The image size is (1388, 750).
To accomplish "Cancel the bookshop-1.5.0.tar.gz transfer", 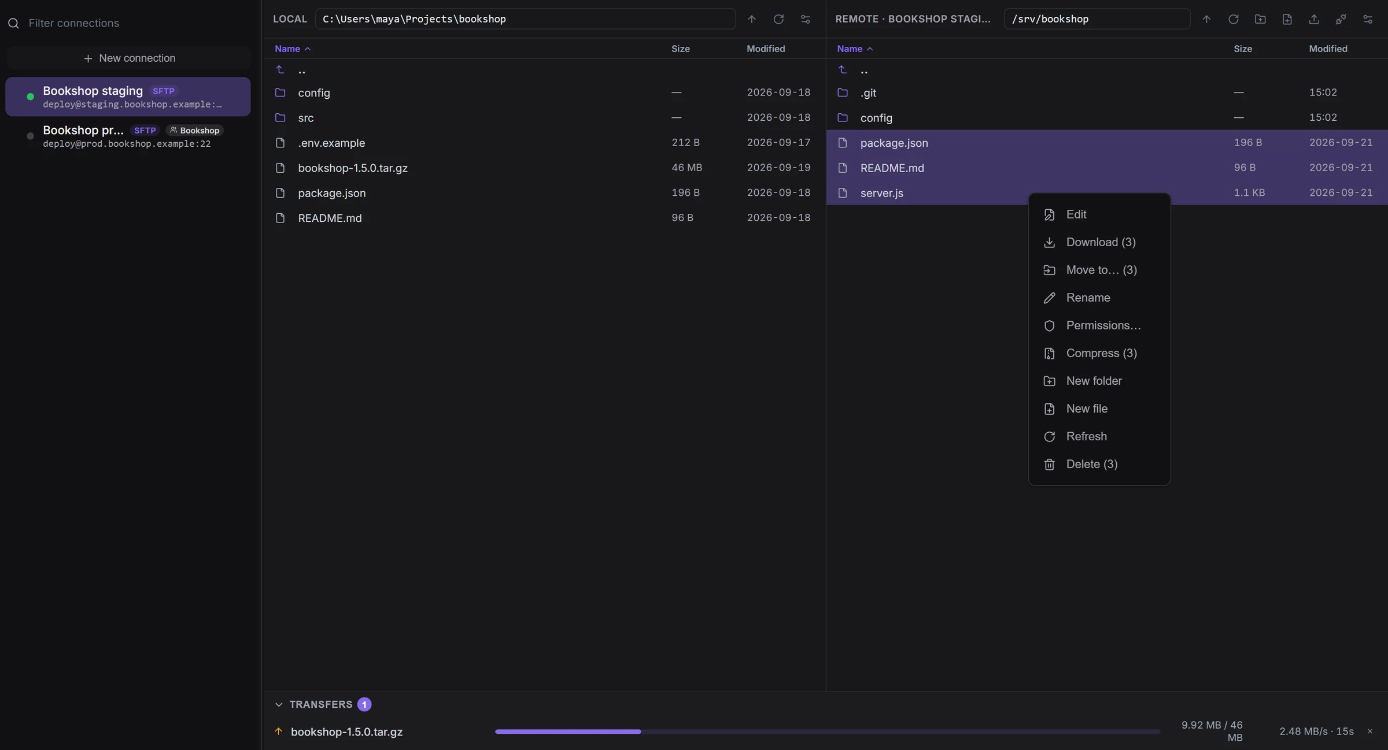I will [1369, 732].
